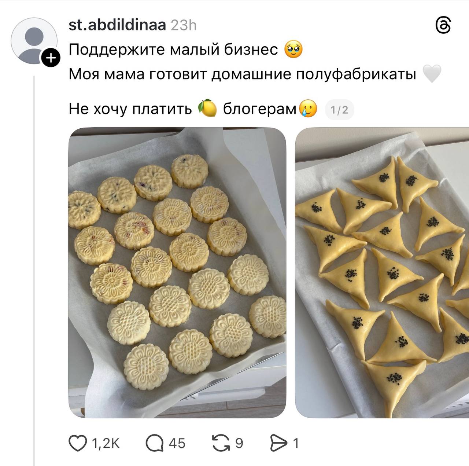Click the repost count 9
This screenshot has height=466, width=469.
pos(239,443)
